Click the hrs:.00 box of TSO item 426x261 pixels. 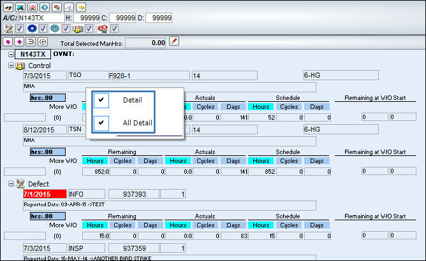[x=48, y=97]
